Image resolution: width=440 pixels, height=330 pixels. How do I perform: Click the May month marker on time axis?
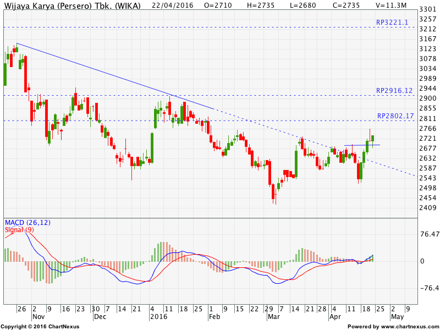[397, 317]
